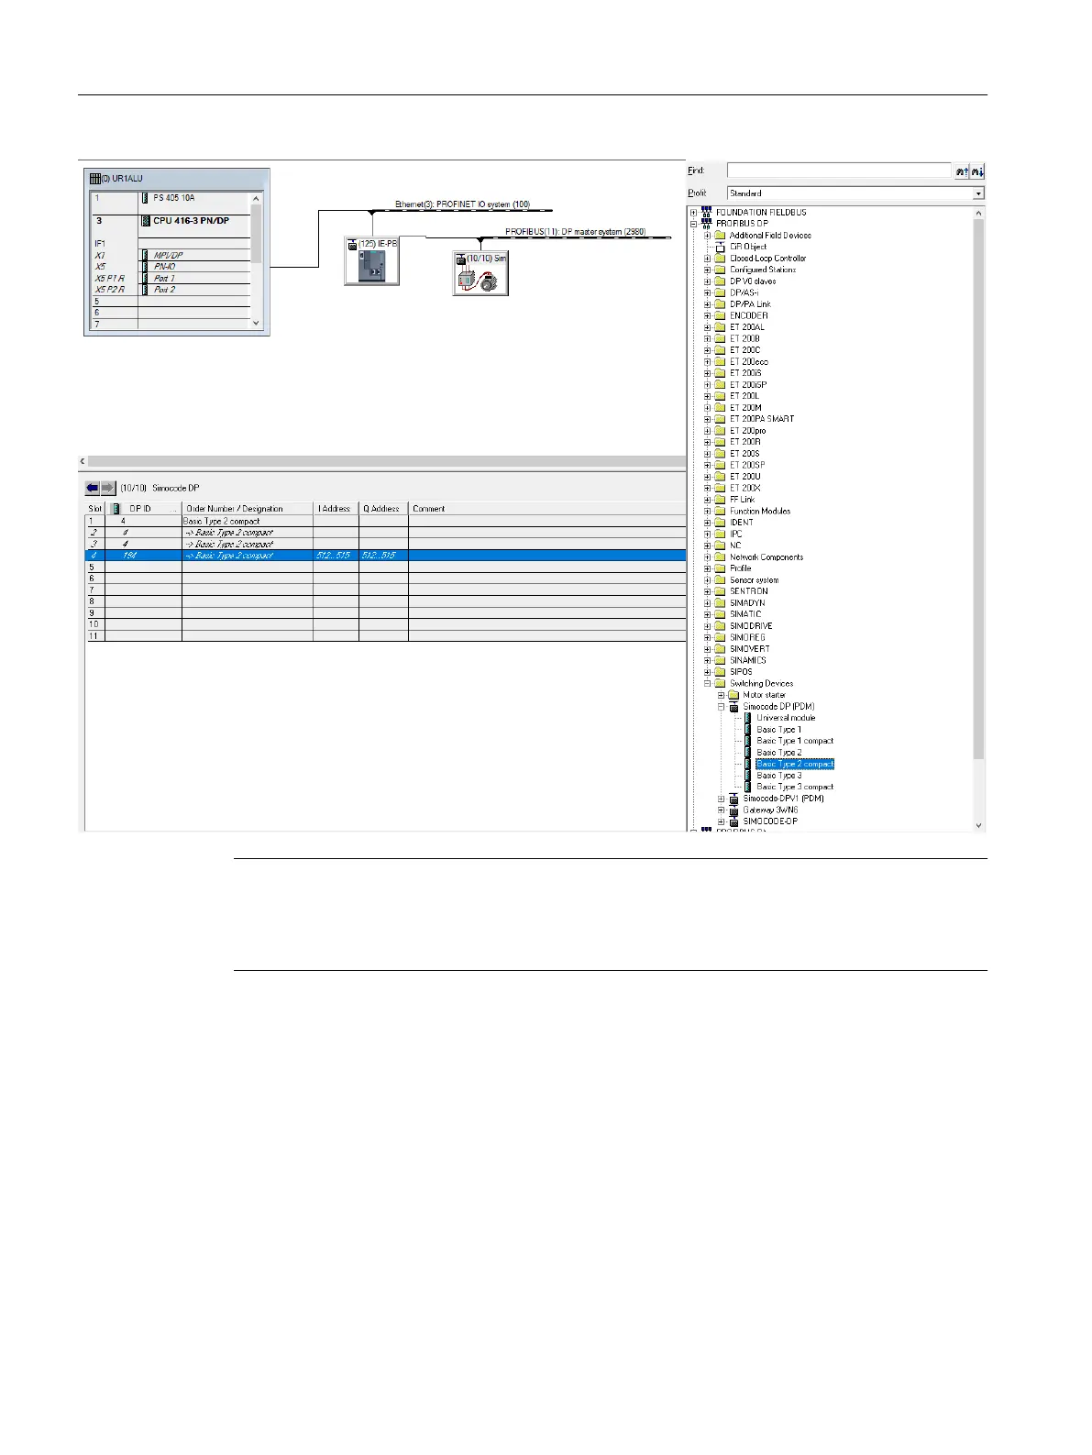Select the Port 1 row in rack
1092x1455 pixels.
click(x=171, y=278)
